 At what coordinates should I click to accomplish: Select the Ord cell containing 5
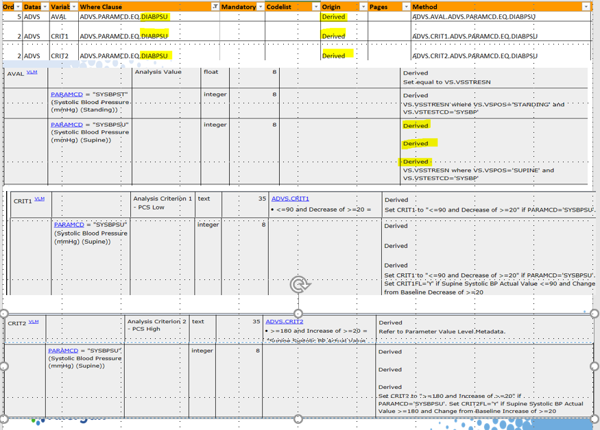point(12,17)
